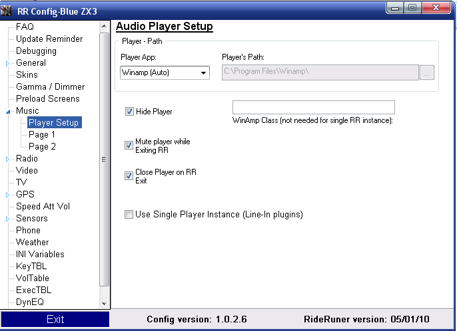Toggle Close Player on RR Exit checkbox
Image resolution: width=457 pixels, height=331 pixels.
coord(129,176)
